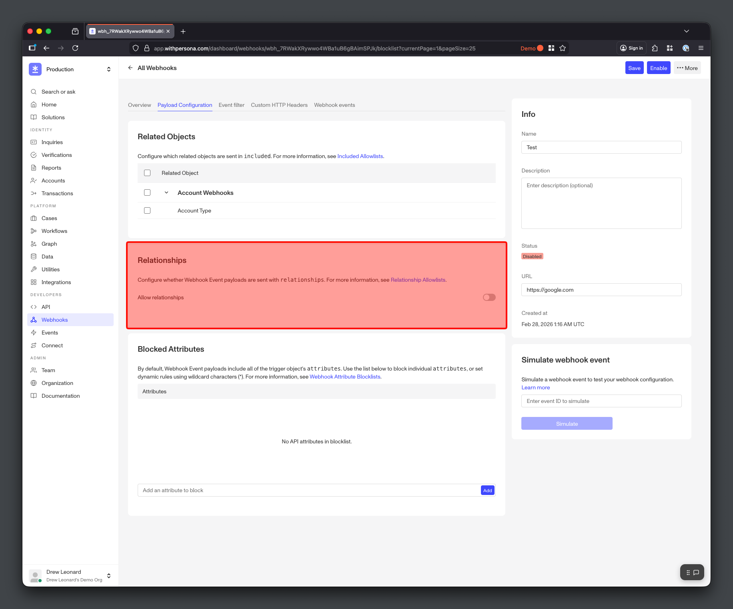Click the bookmark star in address bar
Viewport: 733px width, 609px height.
pos(562,48)
